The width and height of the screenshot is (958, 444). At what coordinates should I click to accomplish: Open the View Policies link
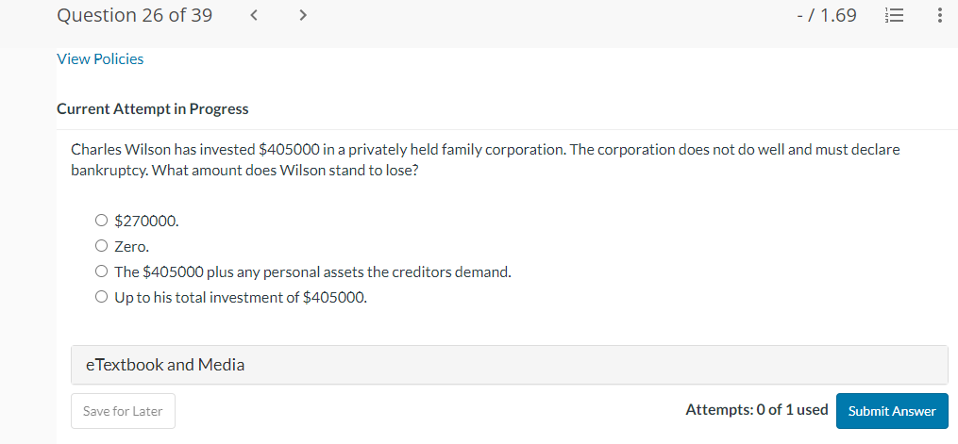point(100,59)
